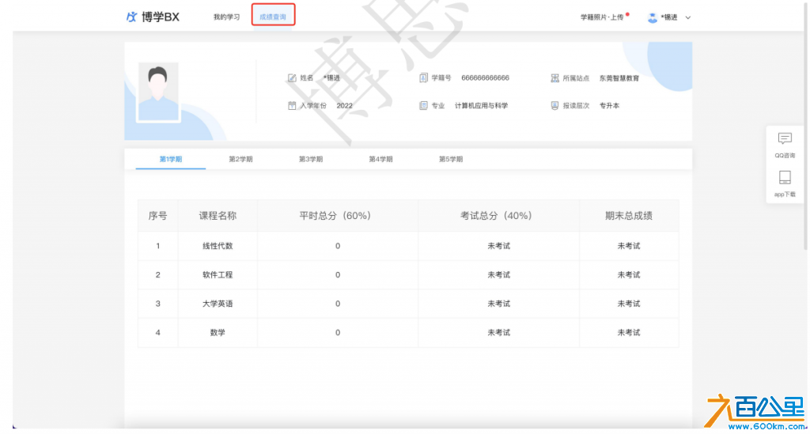Click the 计算机应用与科学 major text
Screen dimensions: 810x434
click(481, 105)
